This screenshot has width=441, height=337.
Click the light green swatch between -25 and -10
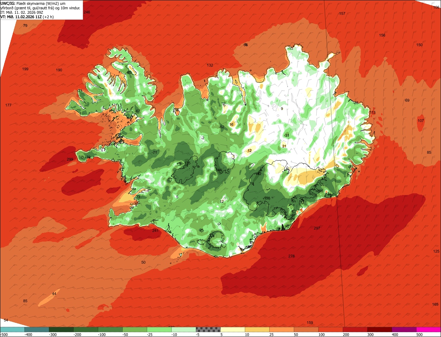pos(160,329)
